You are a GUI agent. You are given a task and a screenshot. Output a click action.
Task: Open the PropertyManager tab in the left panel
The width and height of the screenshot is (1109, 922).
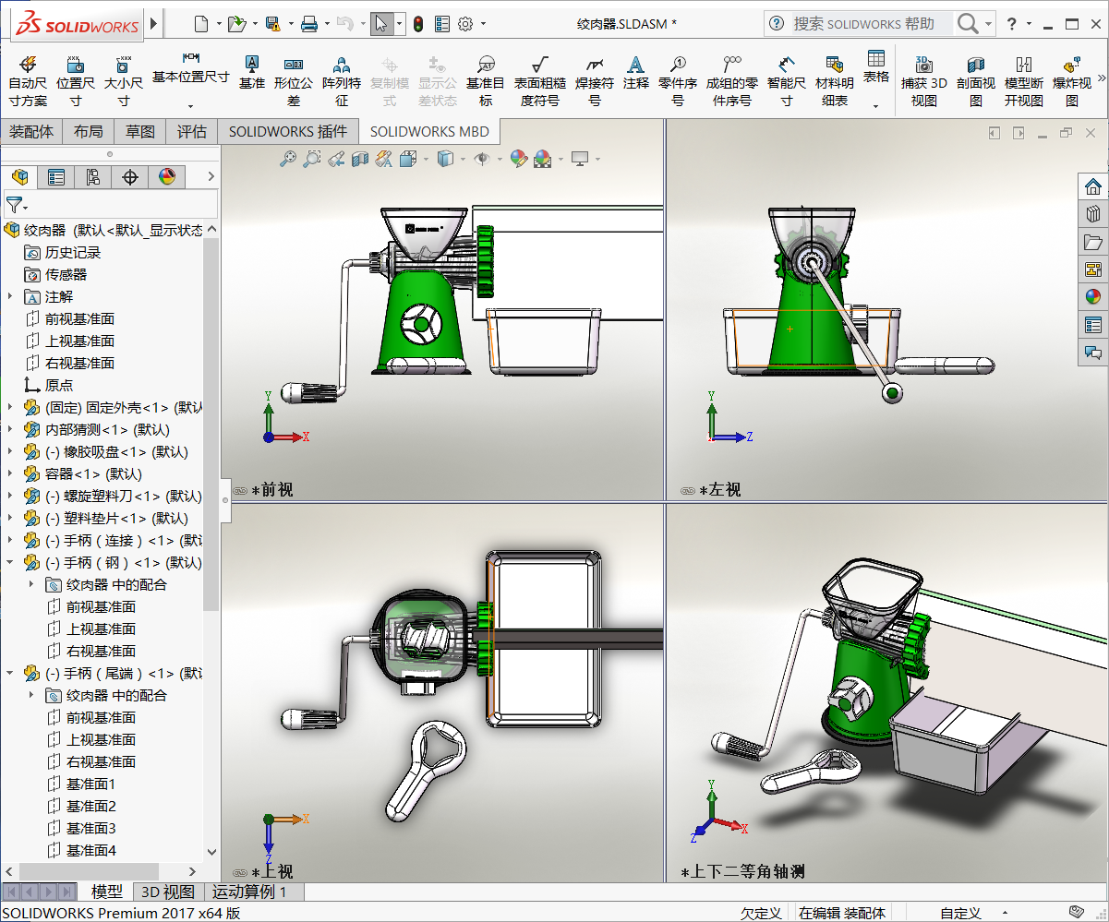pyautogui.click(x=56, y=177)
